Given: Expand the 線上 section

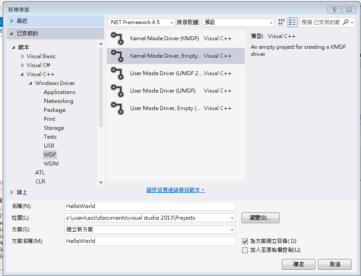Looking at the screenshot, I should coord(12,192).
